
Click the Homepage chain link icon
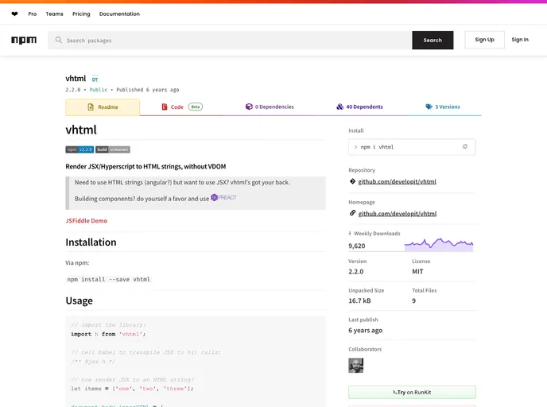[353, 213]
